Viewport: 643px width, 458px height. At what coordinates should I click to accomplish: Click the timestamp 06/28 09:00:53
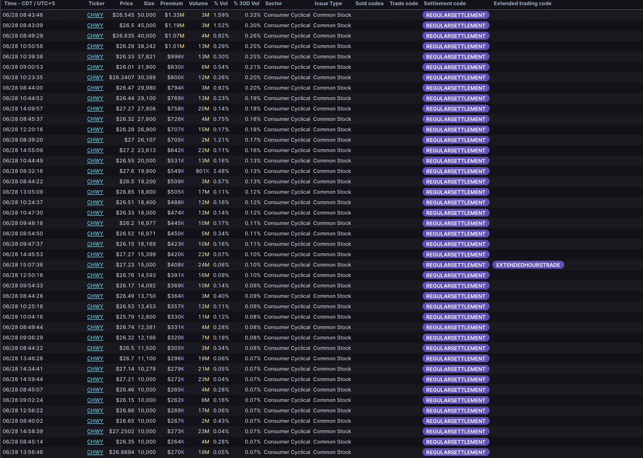point(23,67)
